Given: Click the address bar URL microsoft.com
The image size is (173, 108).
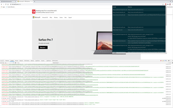Looking at the screenshot, I should coord(16,4).
